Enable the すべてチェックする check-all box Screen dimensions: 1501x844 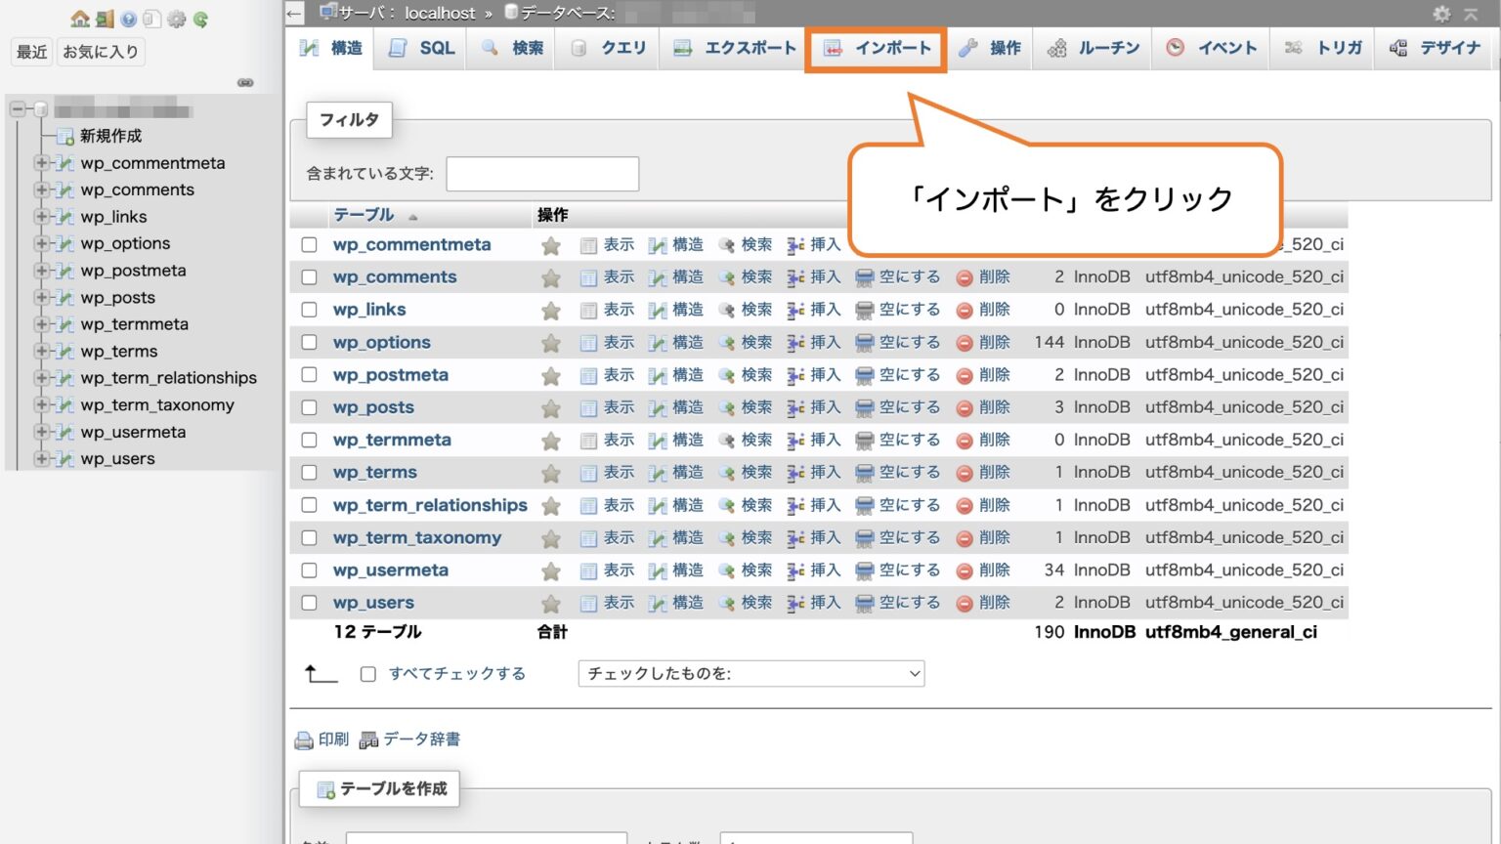(x=367, y=673)
